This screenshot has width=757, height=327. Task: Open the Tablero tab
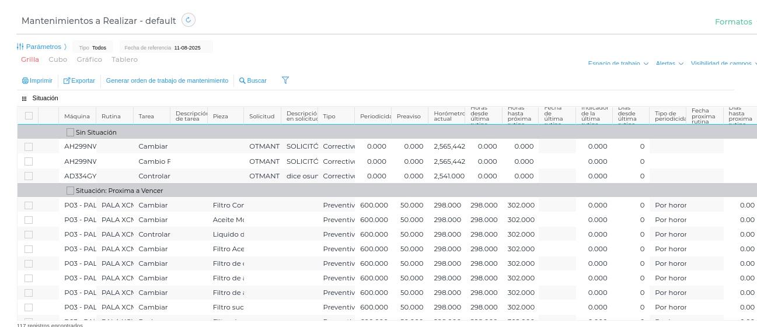[124, 59]
